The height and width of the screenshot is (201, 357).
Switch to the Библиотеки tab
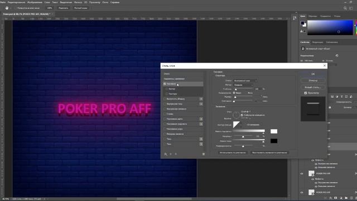click(x=332, y=42)
